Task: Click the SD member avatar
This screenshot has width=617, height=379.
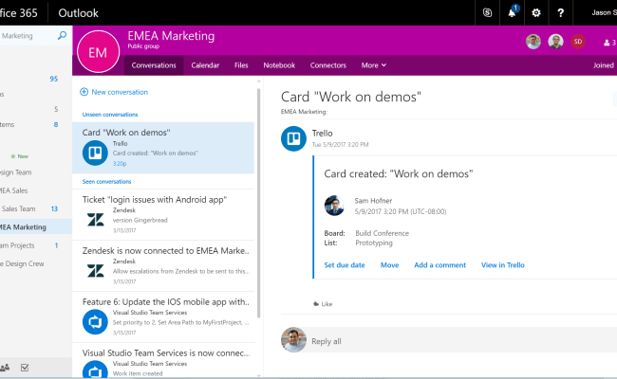Action: 578,42
